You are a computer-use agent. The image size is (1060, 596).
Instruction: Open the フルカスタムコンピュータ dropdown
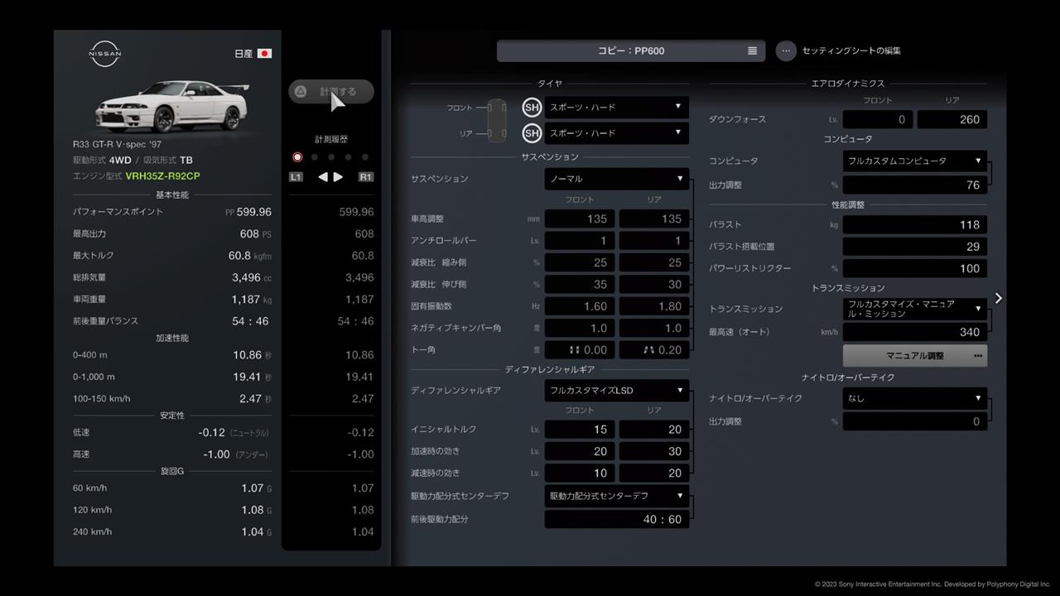click(915, 161)
